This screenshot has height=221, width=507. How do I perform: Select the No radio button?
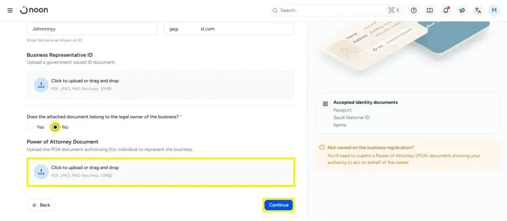coord(55,127)
